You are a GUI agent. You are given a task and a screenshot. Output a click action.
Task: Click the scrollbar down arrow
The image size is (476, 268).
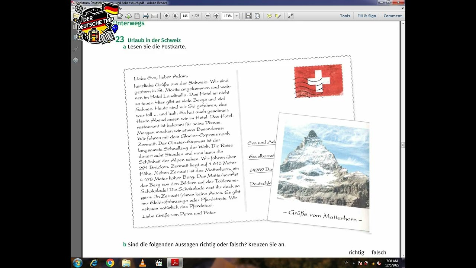[403, 255]
